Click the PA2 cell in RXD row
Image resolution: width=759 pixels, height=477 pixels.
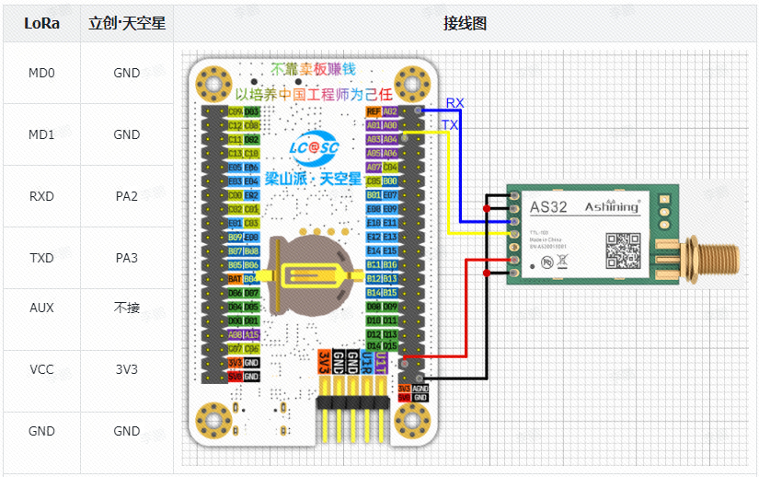pos(126,196)
